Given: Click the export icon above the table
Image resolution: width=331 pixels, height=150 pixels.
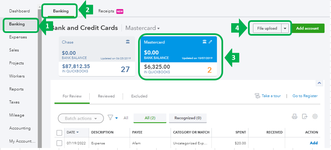Looking at the screenshot, I should click(x=305, y=117).
